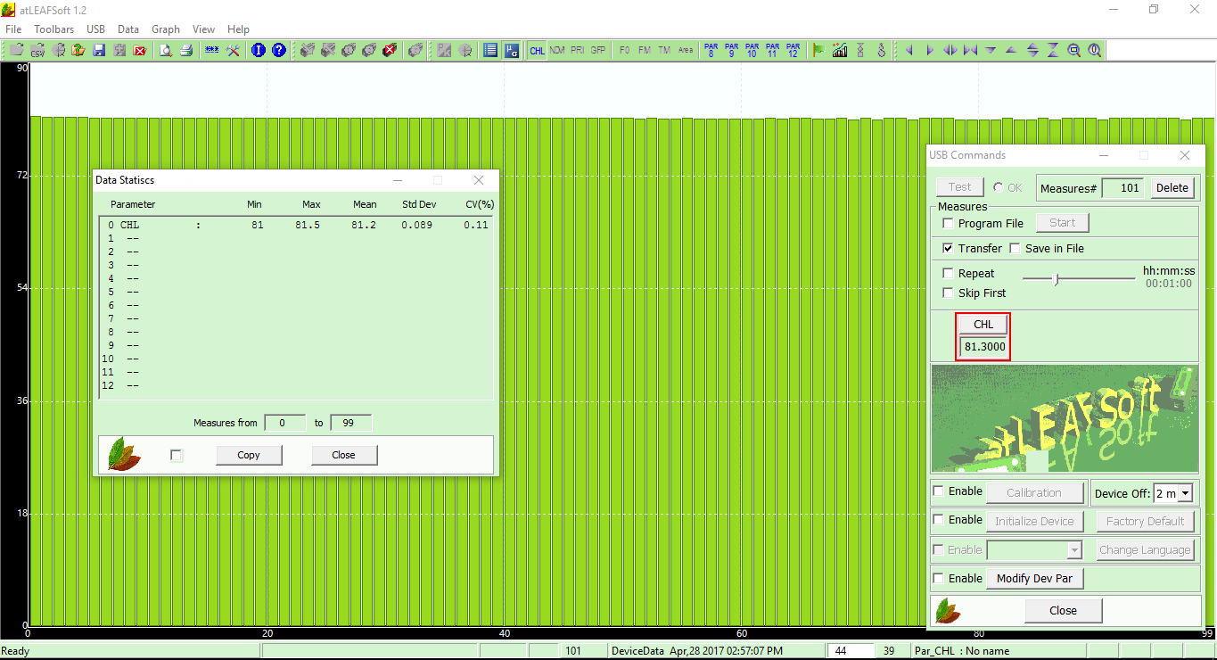Click the green flag toolbar icon
The height and width of the screenshot is (660, 1217).
tap(818, 50)
